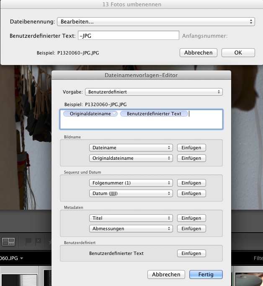The height and width of the screenshot is (286, 263).
Task: Click the flag as picked icon
Action: tap(28, 242)
